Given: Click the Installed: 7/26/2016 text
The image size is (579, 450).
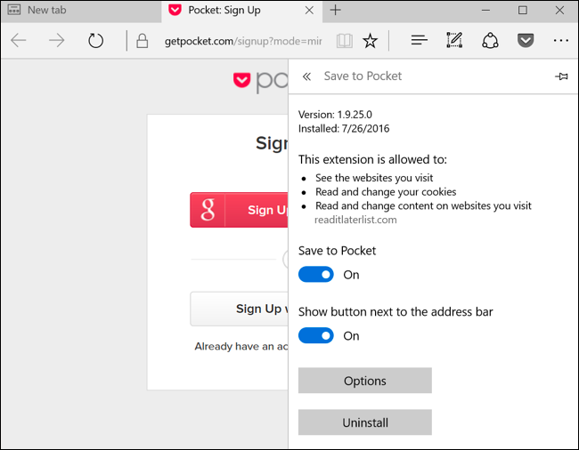Looking at the screenshot, I should click(344, 129).
